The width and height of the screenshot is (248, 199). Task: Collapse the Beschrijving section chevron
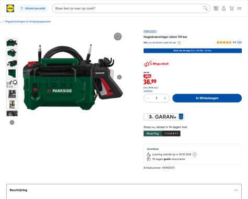pyautogui.click(x=236, y=190)
